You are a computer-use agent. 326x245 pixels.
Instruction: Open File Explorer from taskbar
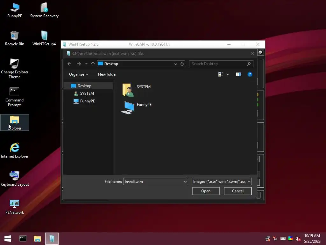[38, 239]
